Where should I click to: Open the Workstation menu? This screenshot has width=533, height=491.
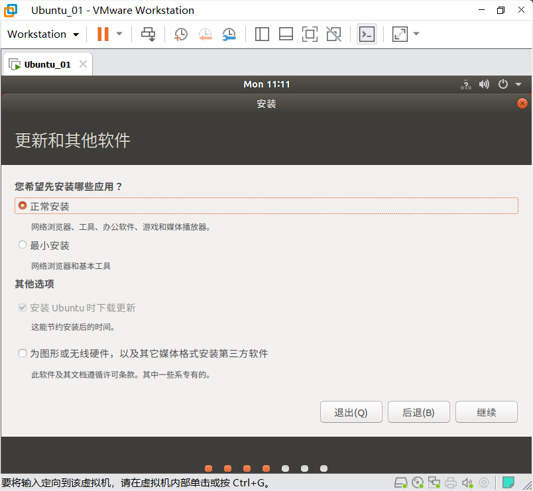[43, 34]
